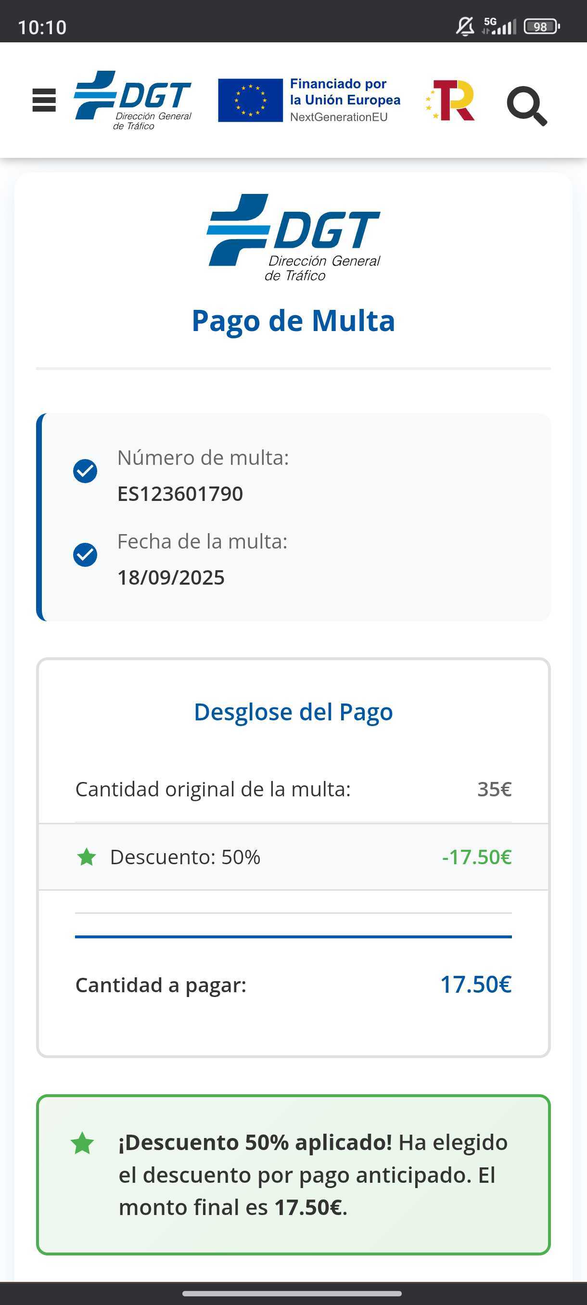The width and height of the screenshot is (587, 1305).
Task: Tap the fine number ES123601790
Action: click(x=180, y=494)
